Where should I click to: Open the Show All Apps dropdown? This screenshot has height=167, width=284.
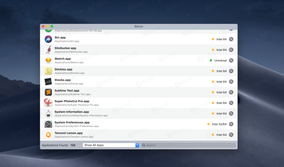click(111, 145)
